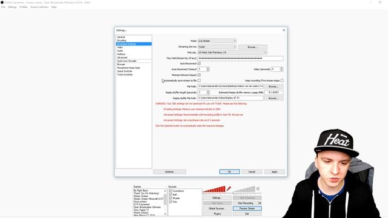Confirm settings with the OK button
Viewport: 388px width, 218px height.
(x=229, y=172)
